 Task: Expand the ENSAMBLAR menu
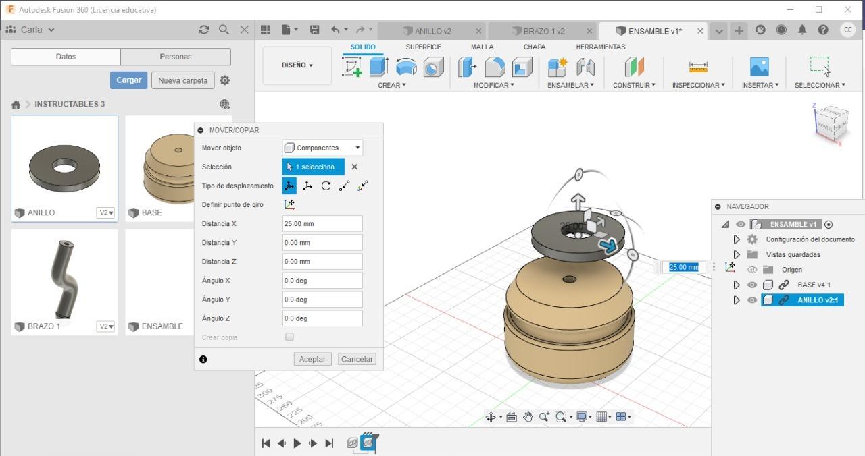point(571,85)
